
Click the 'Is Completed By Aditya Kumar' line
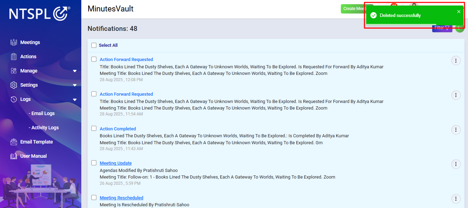[224, 136]
